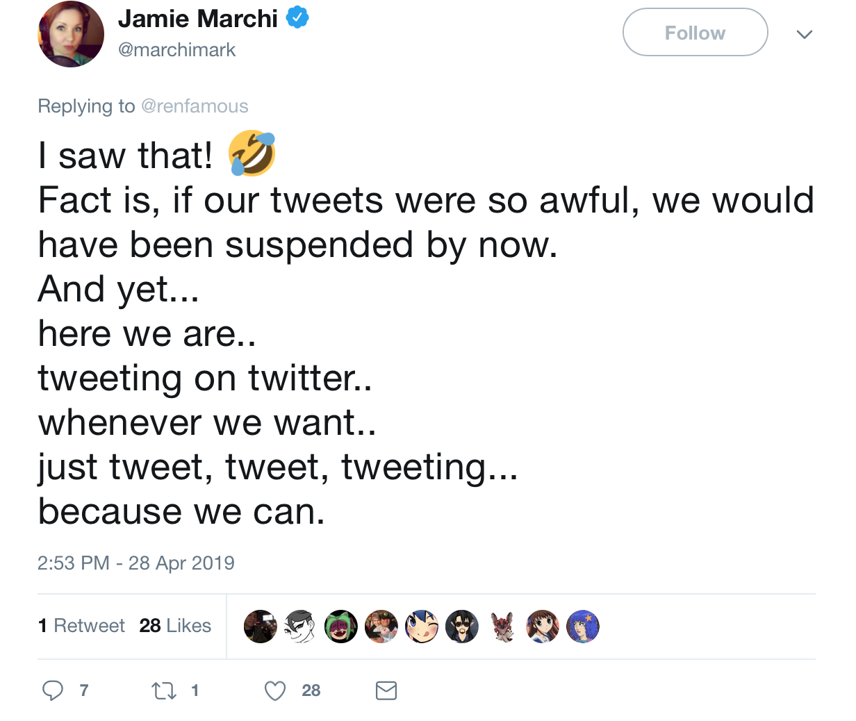Follow Jamie Marchi

tap(695, 33)
